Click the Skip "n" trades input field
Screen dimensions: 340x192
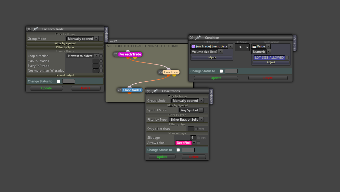(96, 61)
